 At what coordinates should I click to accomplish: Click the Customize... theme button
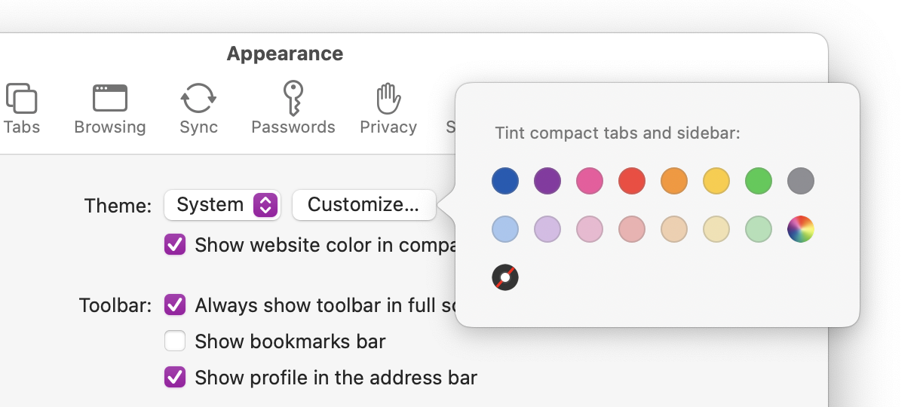point(363,205)
